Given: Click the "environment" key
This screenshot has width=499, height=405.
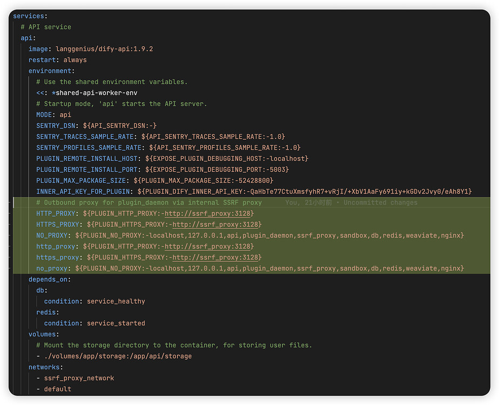Looking at the screenshot, I should 50,71.
